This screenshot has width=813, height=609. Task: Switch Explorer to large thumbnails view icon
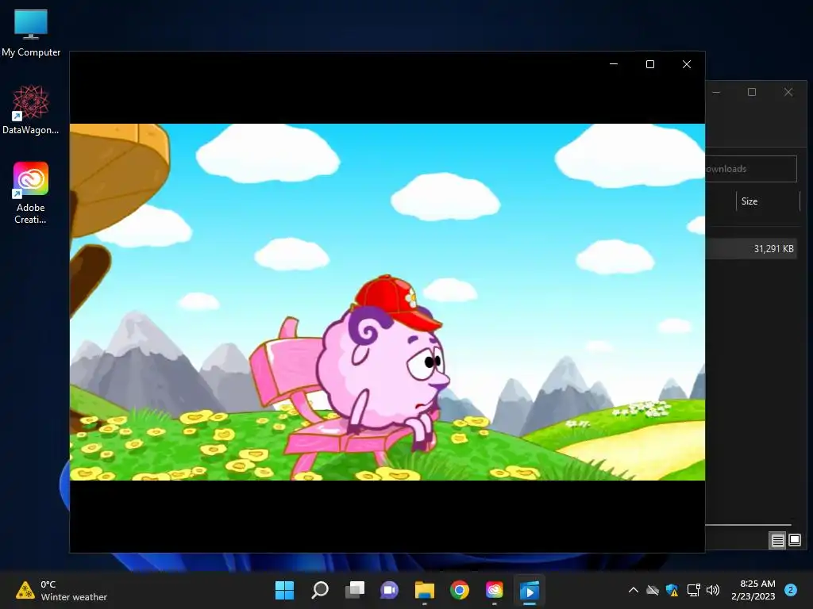794,541
